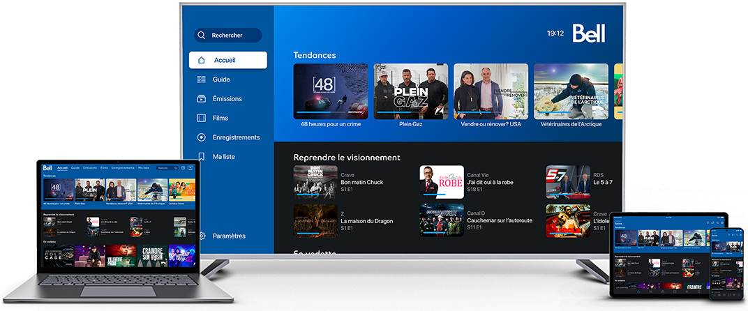Switch to the Ma liste tab on the laptop
Screen dimensions: 748x311
click(x=144, y=168)
